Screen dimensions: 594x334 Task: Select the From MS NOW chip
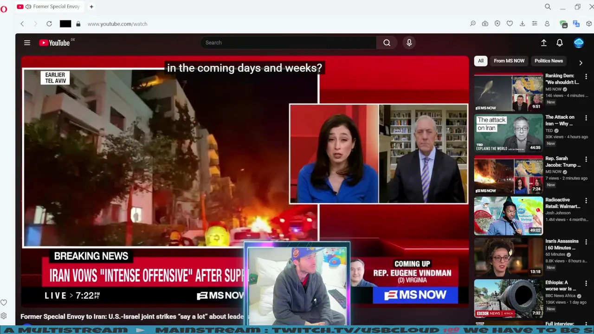509,61
